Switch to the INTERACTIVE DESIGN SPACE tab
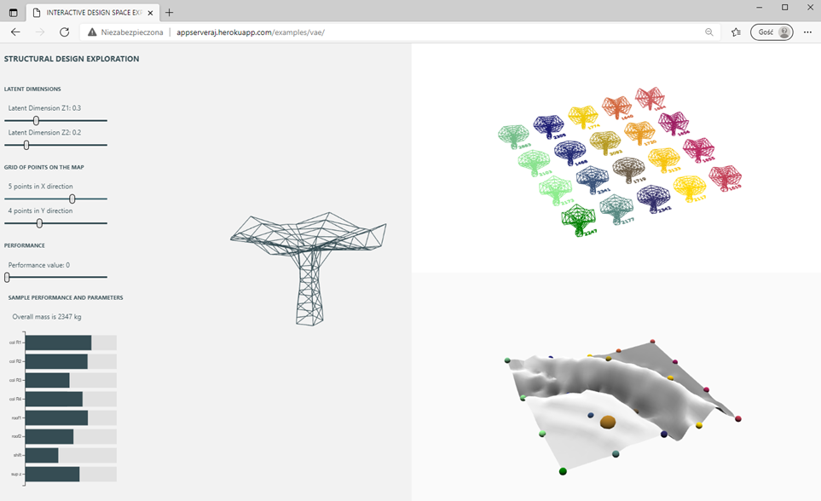Viewport: 821px width, 501px height. [x=90, y=13]
